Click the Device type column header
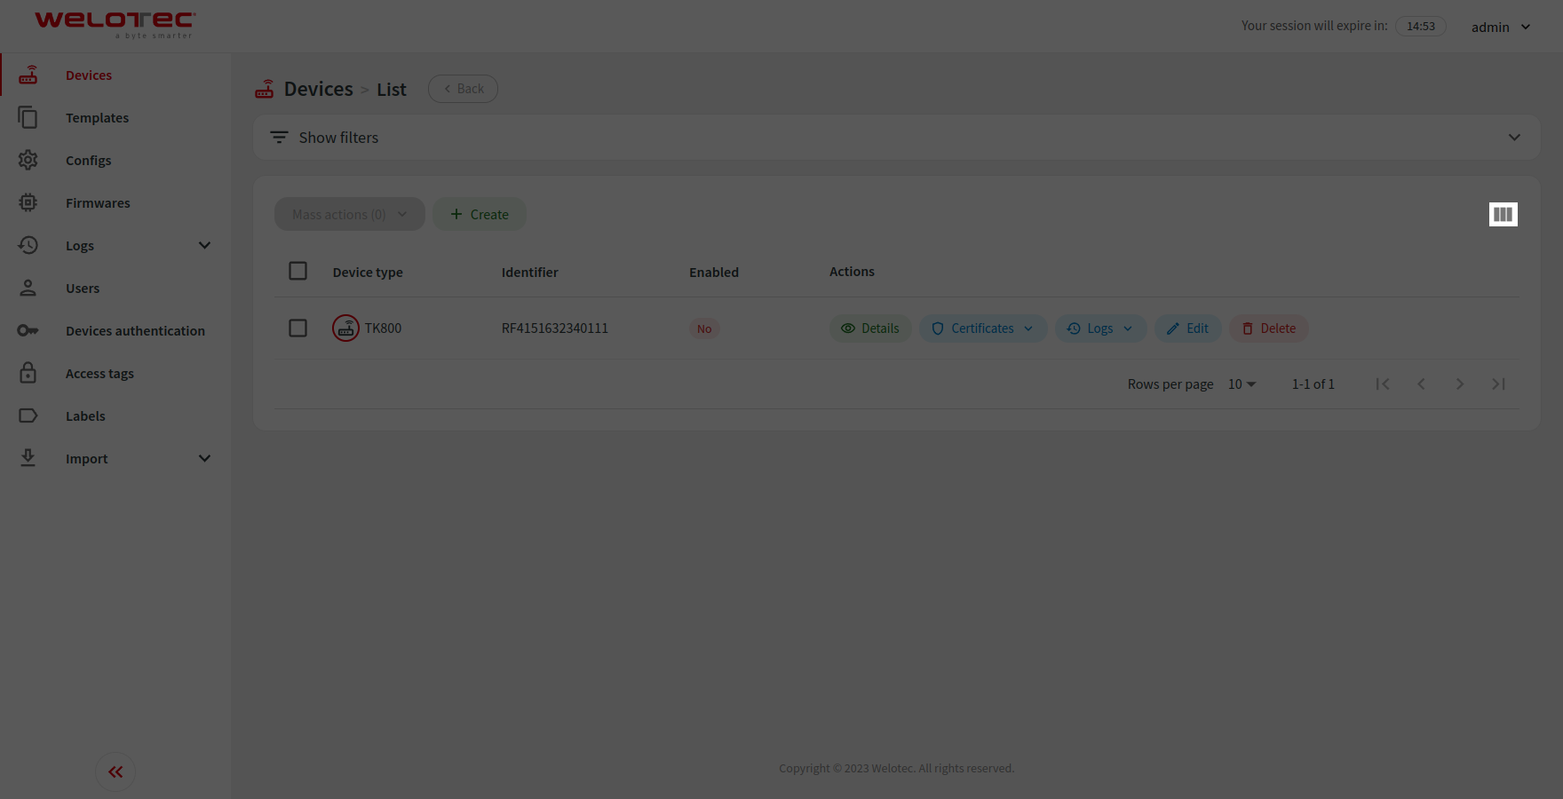Screen dimensions: 1563x799 click(x=368, y=273)
